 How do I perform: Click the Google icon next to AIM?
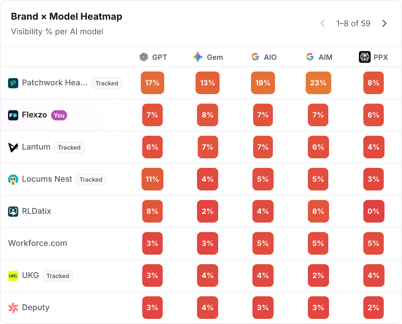pos(310,57)
